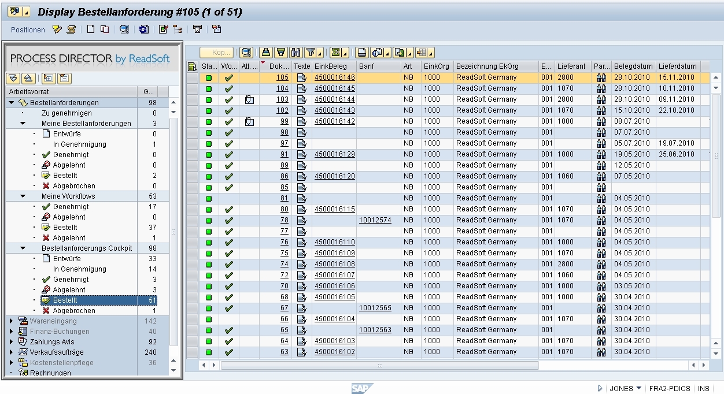Click the refresh icon in the Positionen toolbar
The height and width of the screenshot is (394, 724).
click(x=143, y=29)
